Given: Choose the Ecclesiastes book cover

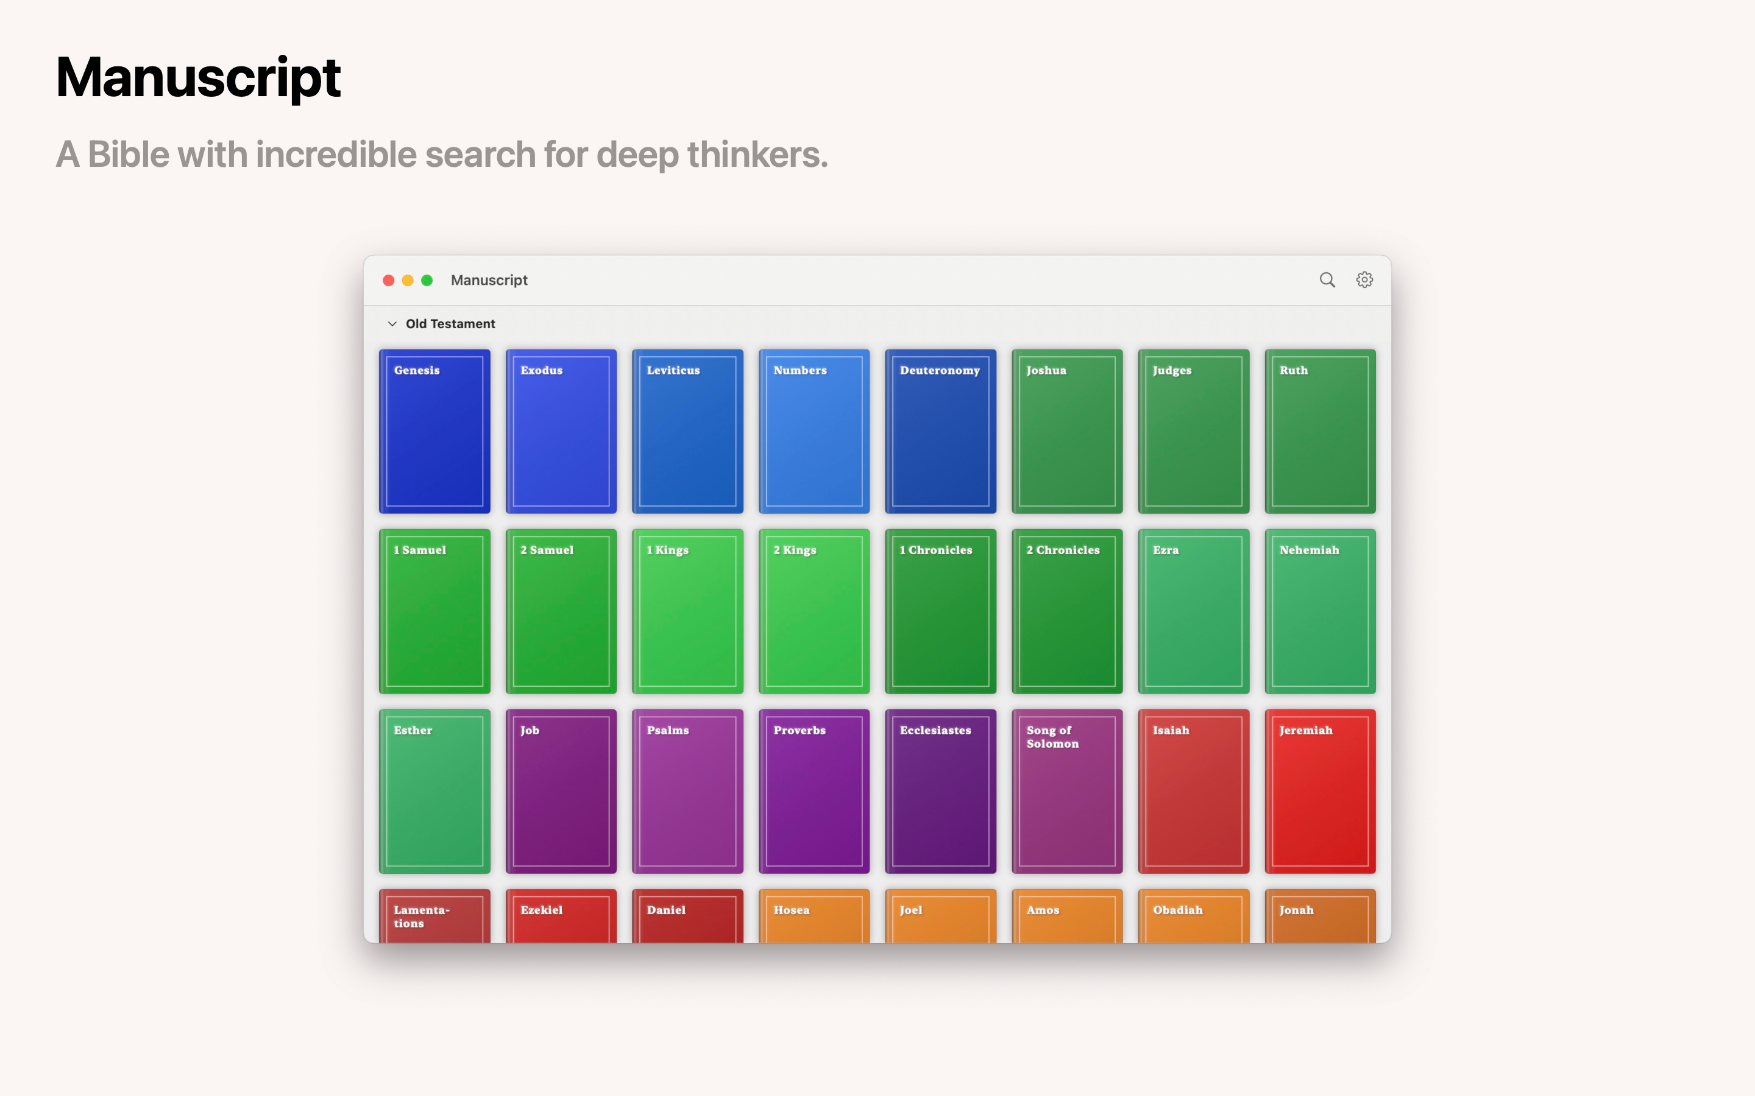Looking at the screenshot, I should click(x=941, y=791).
